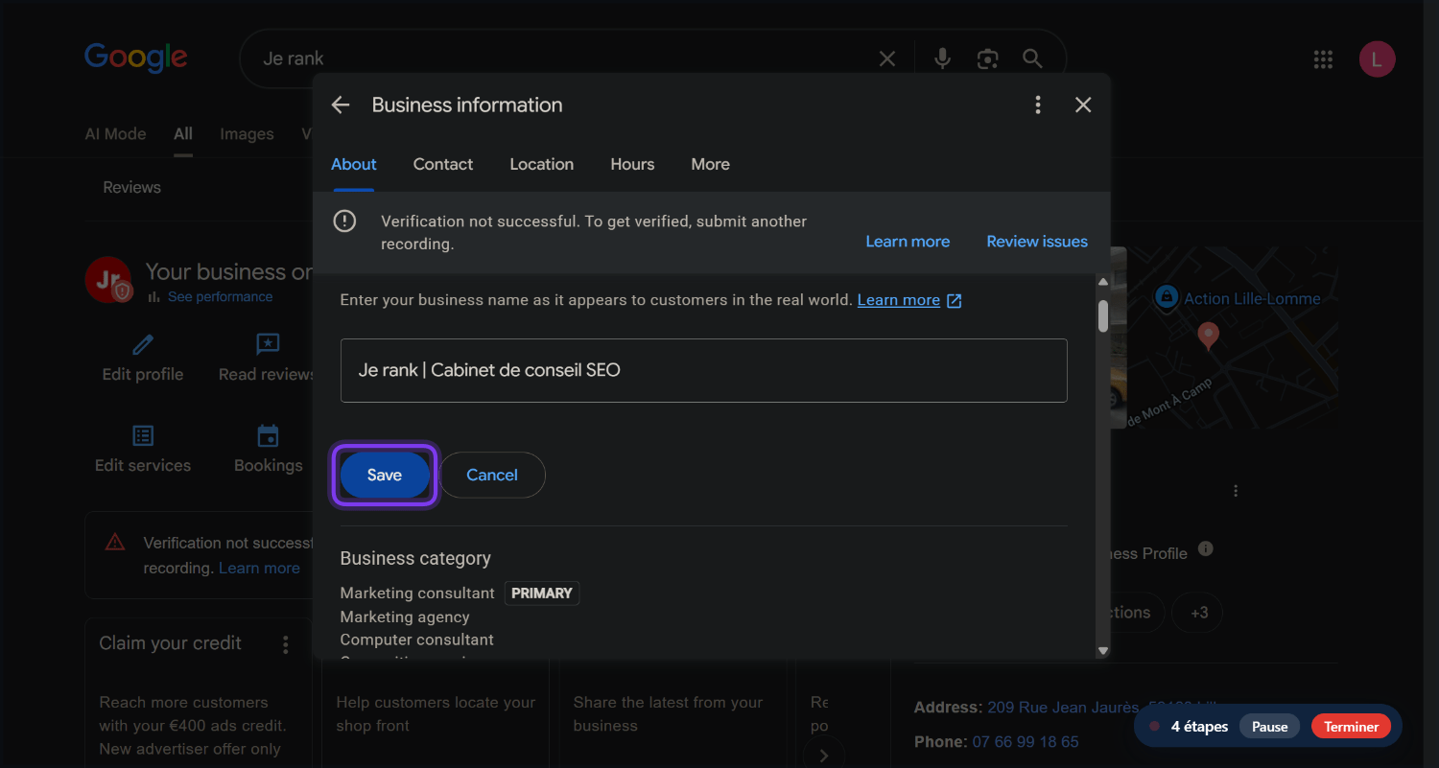This screenshot has height=768, width=1439.
Task: Click the +3 chip
Action: point(1199,613)
